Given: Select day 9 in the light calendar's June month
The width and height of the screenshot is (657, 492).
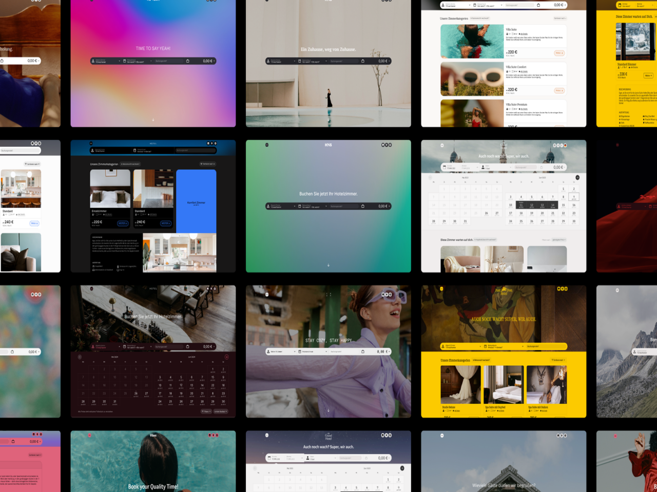Looking at the screenshot, I should tap(574, 197).
